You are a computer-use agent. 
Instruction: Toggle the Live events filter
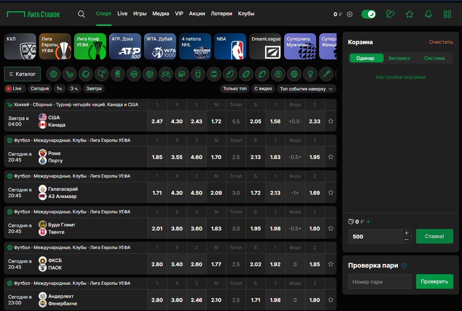tap(15, 89)
